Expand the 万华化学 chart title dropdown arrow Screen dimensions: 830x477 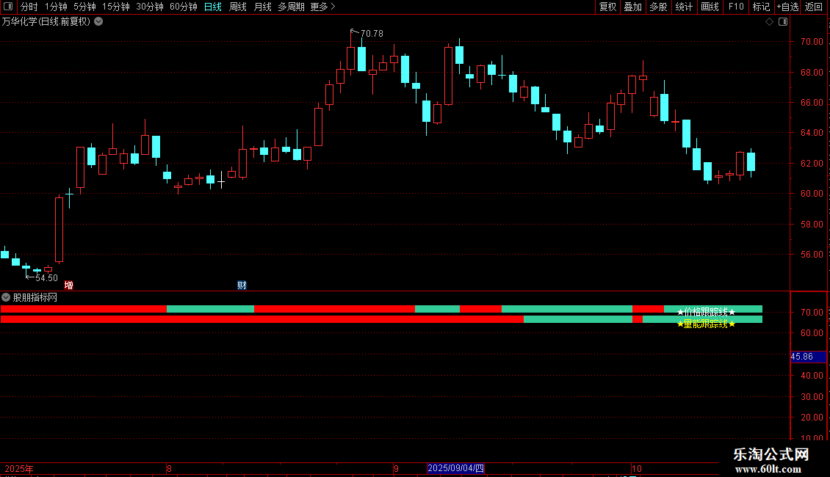tap(98, 22)
